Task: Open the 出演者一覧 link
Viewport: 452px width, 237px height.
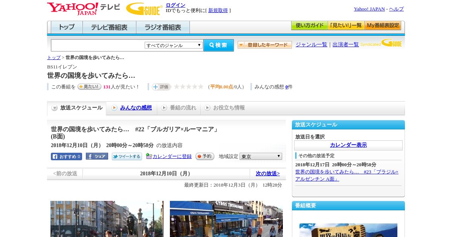Action: pyautogui.click(x=346, y=44)
